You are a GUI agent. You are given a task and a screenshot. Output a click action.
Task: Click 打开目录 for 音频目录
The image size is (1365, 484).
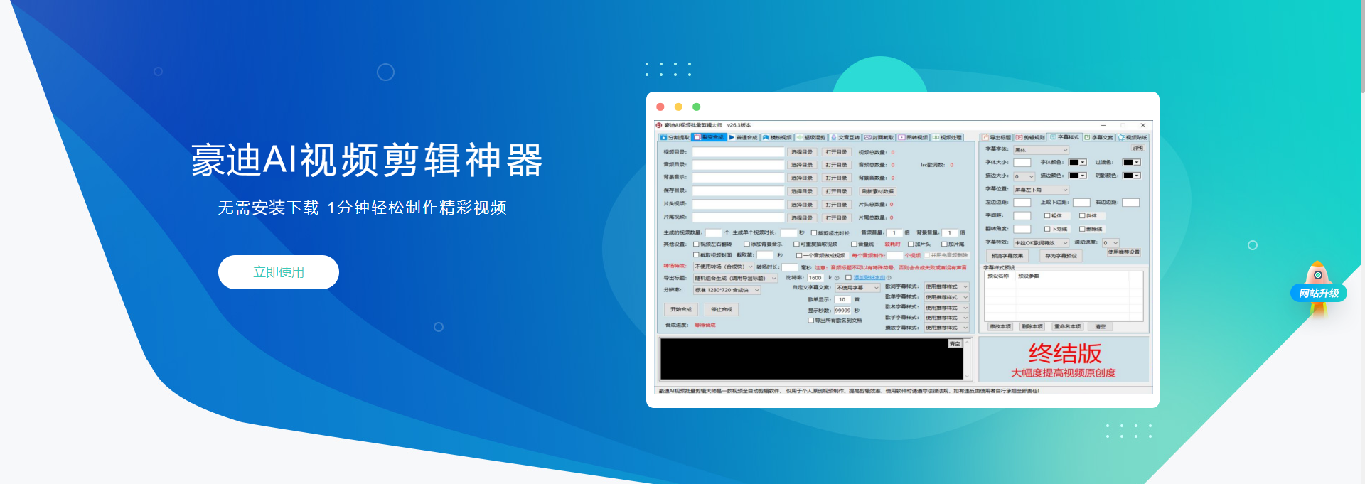(x=836, y=165)
